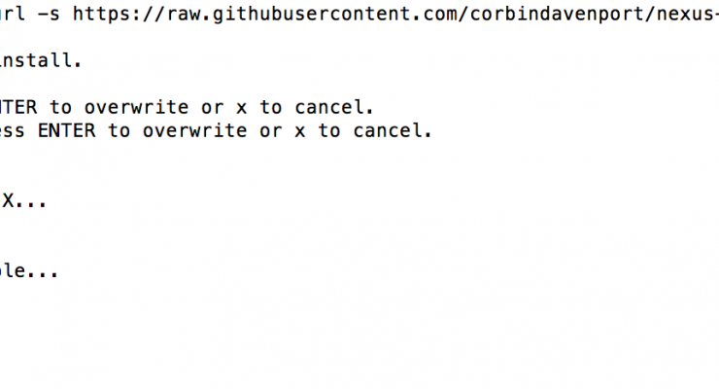Click the 'x' in the line beginning with TER
The image size is (719, 389).
(x=241, y=109)
